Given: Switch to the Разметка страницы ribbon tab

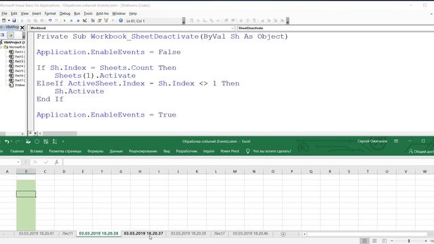Looking at the screenshot, I should 65,151.
